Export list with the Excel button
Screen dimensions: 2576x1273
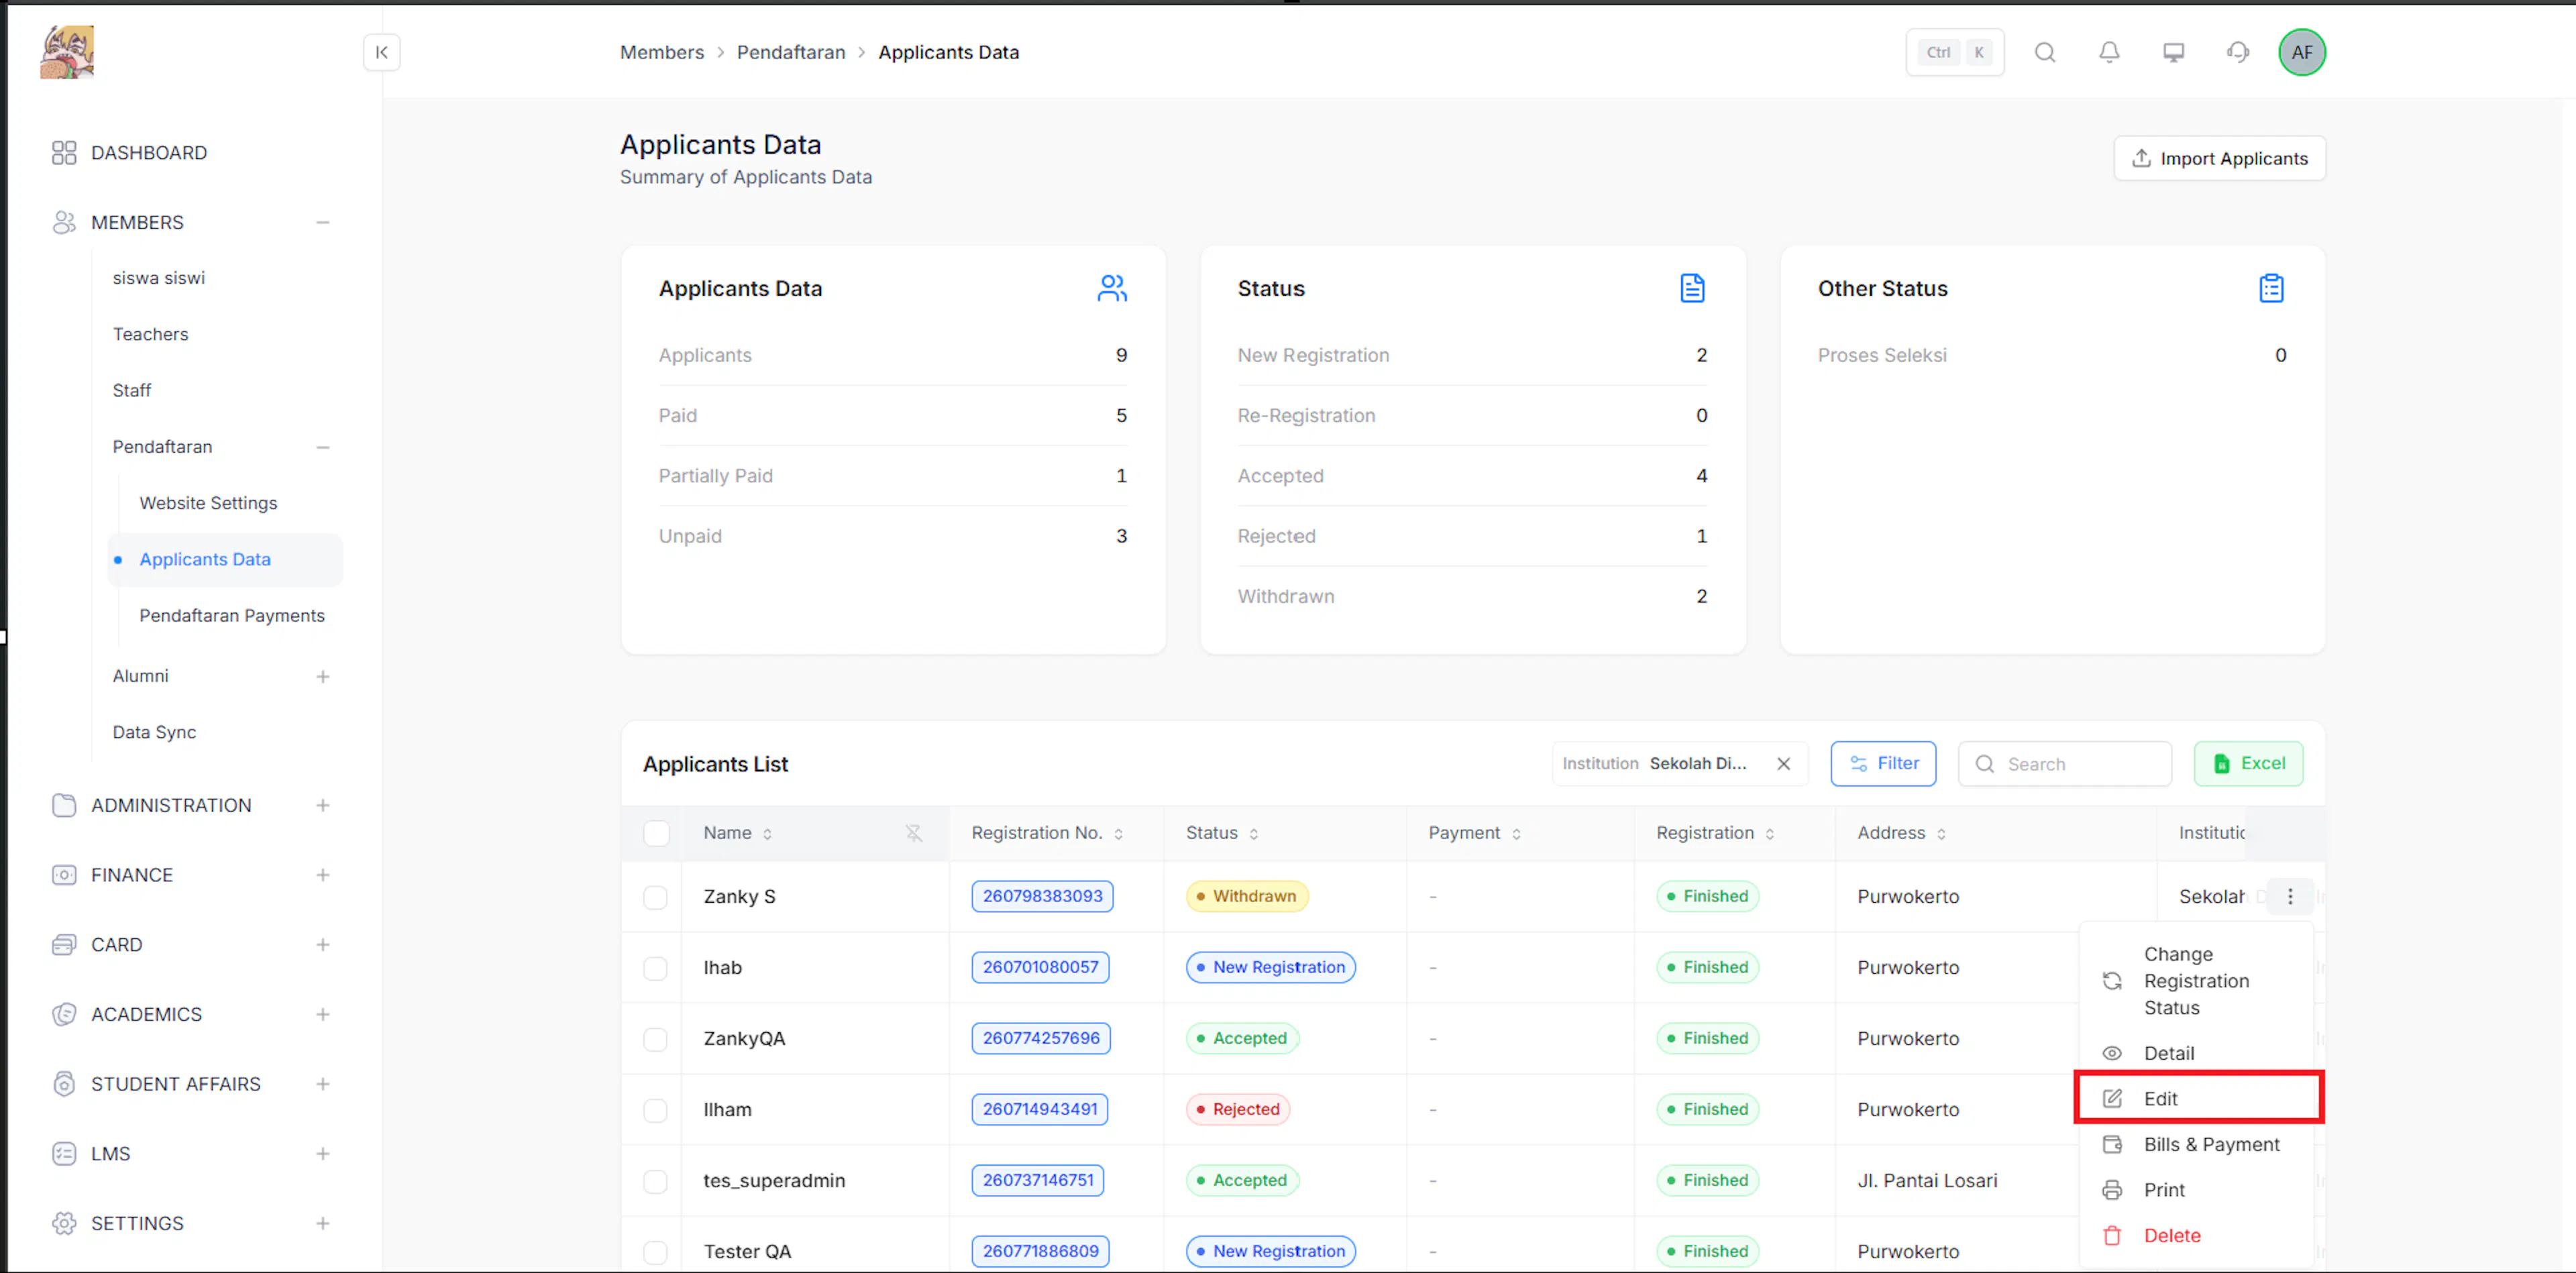[2248, 764]
